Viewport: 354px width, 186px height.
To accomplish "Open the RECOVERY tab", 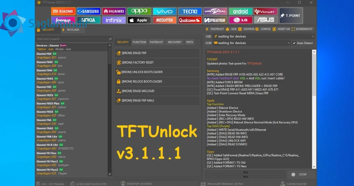I will pos(175,42).
